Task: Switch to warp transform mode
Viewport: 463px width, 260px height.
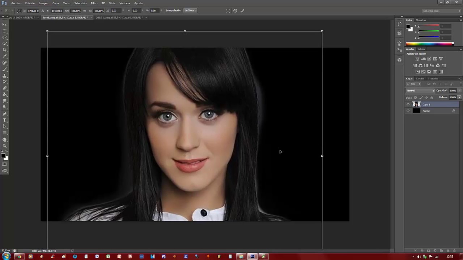Action: (228, 10)
